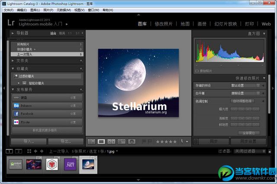Set rating to one star
The height and width of the screenshot is (184, 277).
click(x=158, y=141)
